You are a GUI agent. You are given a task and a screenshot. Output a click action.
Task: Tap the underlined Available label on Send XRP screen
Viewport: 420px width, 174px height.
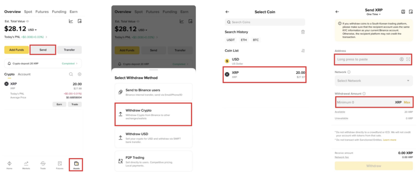click(340, 112)
